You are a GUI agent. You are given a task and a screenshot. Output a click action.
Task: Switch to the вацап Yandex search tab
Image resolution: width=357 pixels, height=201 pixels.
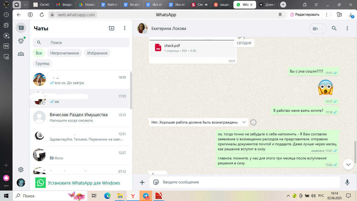(222, 5)
